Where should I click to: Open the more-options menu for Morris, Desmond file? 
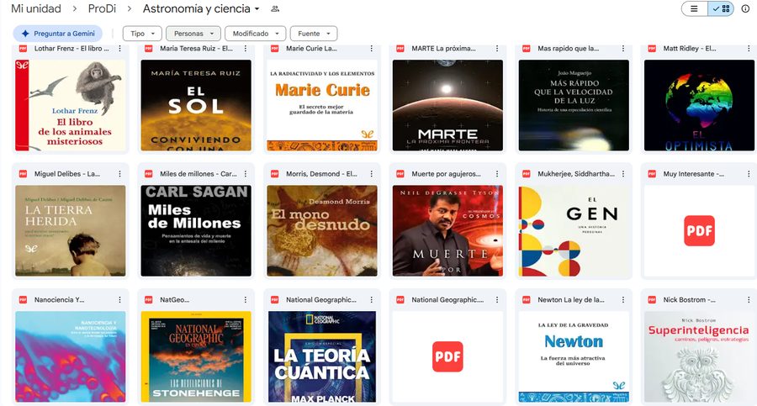tap(371, 174)
